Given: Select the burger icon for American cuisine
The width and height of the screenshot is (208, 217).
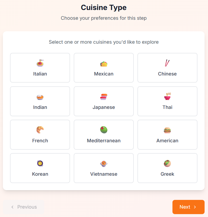Looking at the screenshot, I should 167,130.
